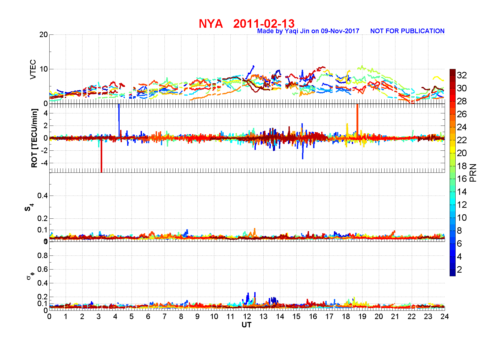The image size is (494, 345).
Task: Click colorbar tick label 16
Action: [x=462, y=179]
